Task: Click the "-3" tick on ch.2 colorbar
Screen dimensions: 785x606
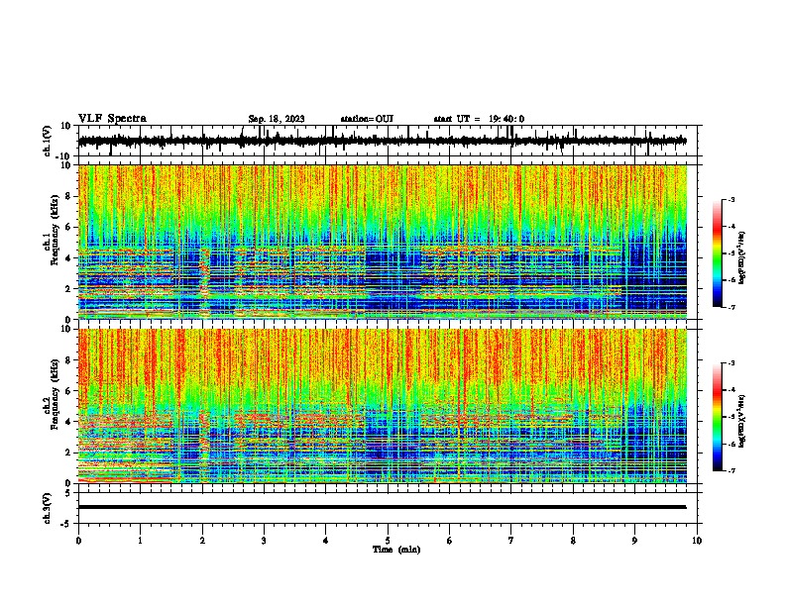Action: 731,363
